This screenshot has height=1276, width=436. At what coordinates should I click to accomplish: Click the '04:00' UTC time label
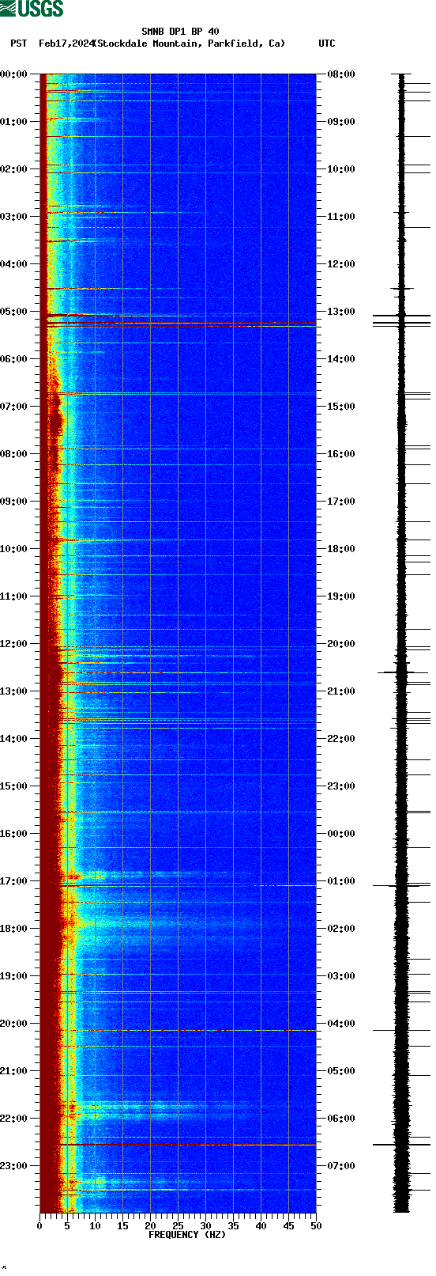[341, 1024]
